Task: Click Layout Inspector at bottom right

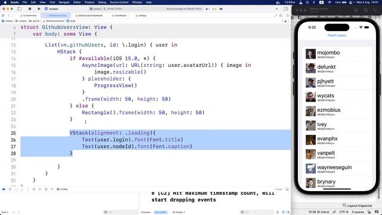Action: pos(358,205)
